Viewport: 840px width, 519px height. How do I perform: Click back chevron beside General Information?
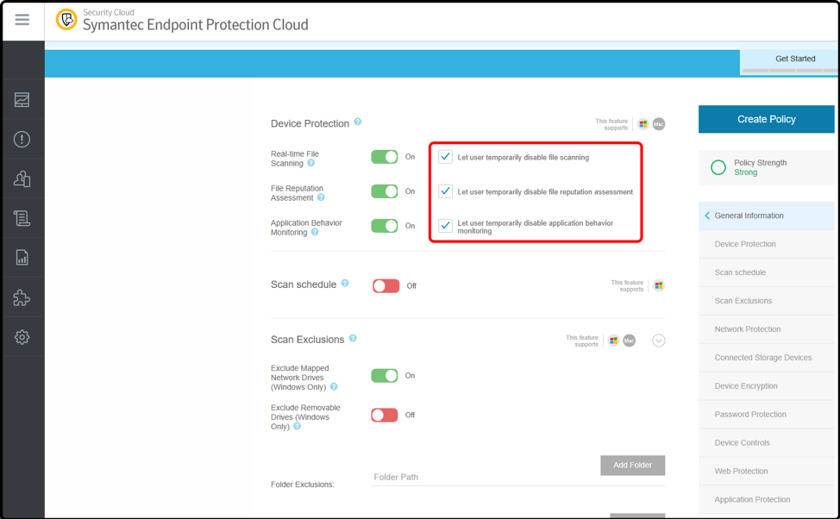coord(707,216)
